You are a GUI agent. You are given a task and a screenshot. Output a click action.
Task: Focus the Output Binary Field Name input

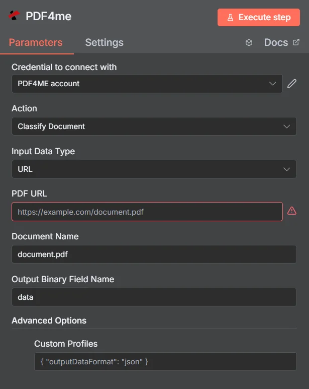[154, 297]
